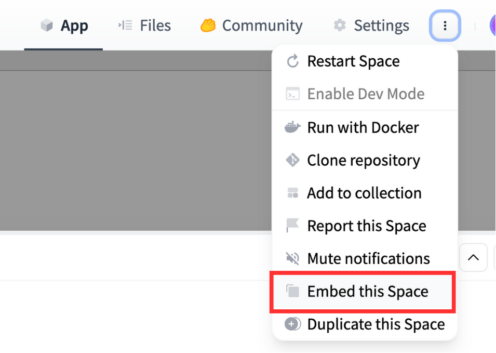Image resolution: width=496 pixels, height=353 pixels.
Task: Select the Report this Space flag icon
Action: point(292,226)
